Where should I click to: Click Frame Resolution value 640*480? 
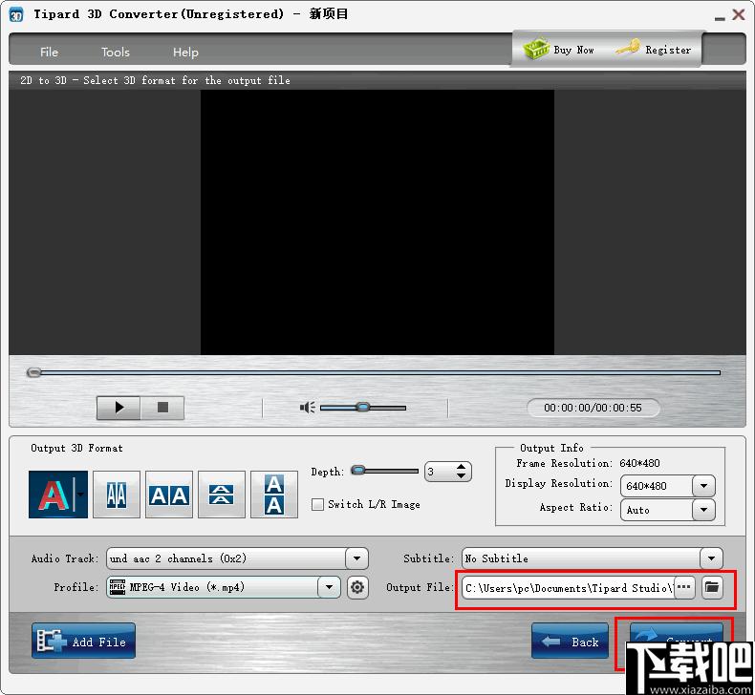tap(639, 463)
